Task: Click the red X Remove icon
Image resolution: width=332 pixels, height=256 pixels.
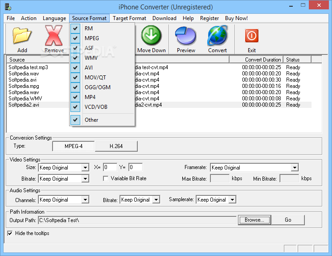Action: click(x=54, y=36)
